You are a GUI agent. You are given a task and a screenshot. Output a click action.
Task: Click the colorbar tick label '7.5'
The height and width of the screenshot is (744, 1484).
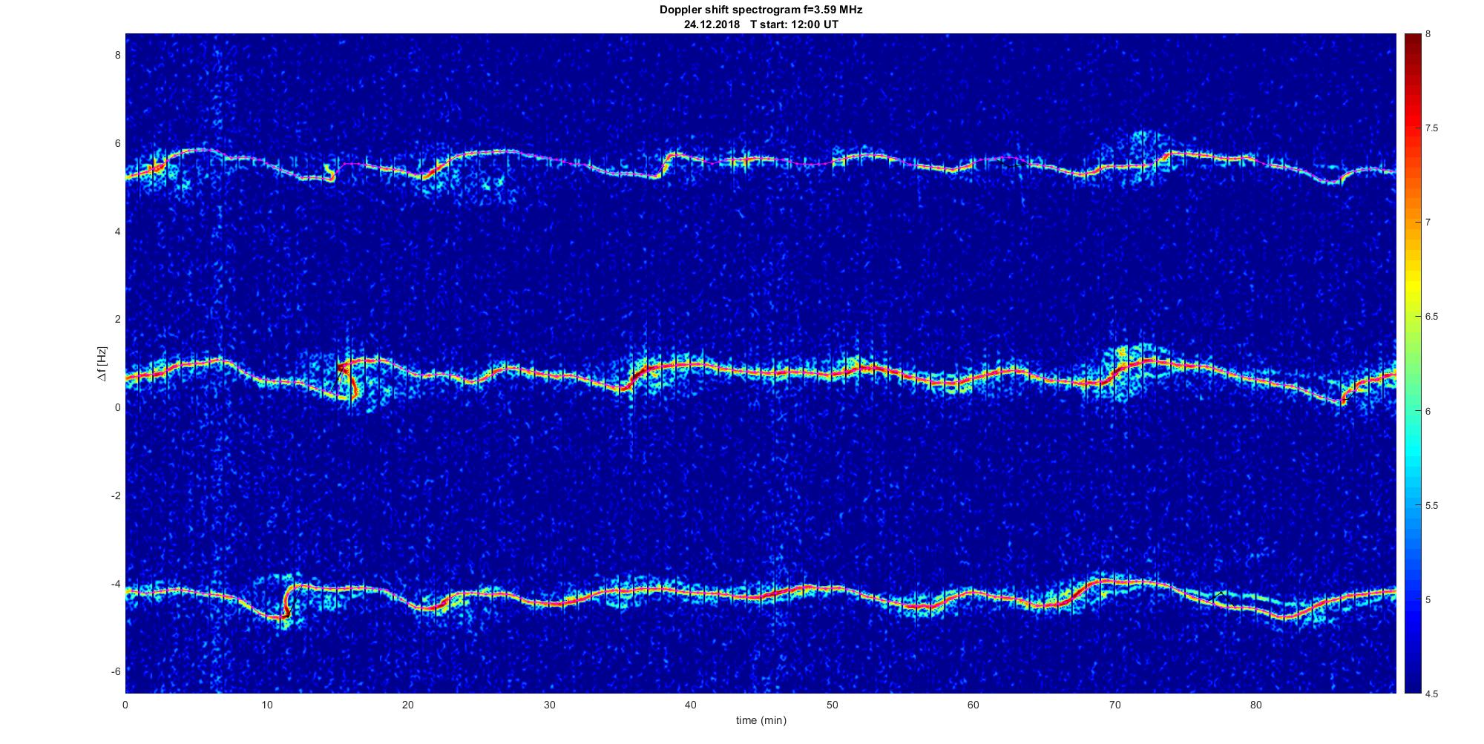click(x=1432, y=128)
